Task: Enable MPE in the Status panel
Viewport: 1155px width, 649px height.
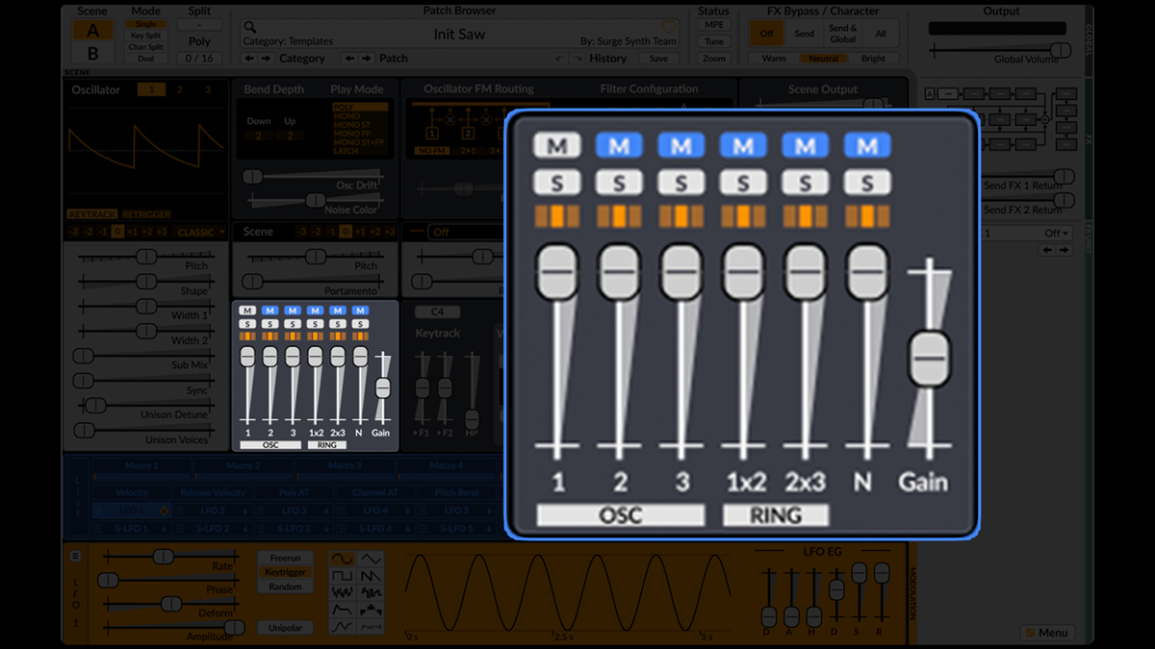Action: point(713,25)
